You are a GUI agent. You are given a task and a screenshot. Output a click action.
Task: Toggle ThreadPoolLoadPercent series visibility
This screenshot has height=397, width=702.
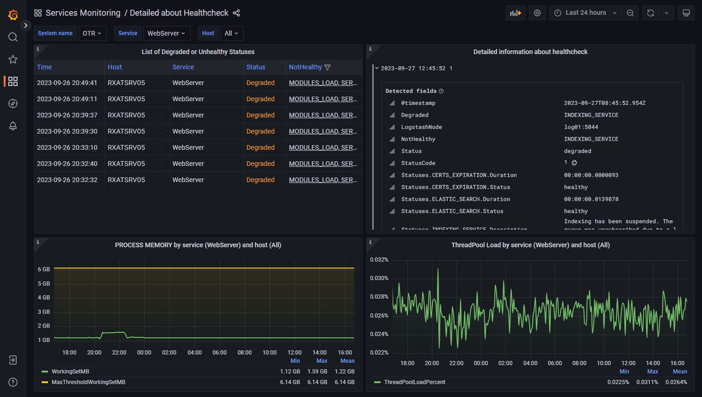pos(414,382)
